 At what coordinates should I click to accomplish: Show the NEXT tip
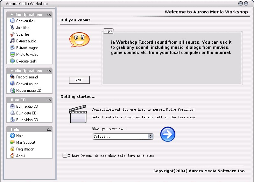click(79, 80)
